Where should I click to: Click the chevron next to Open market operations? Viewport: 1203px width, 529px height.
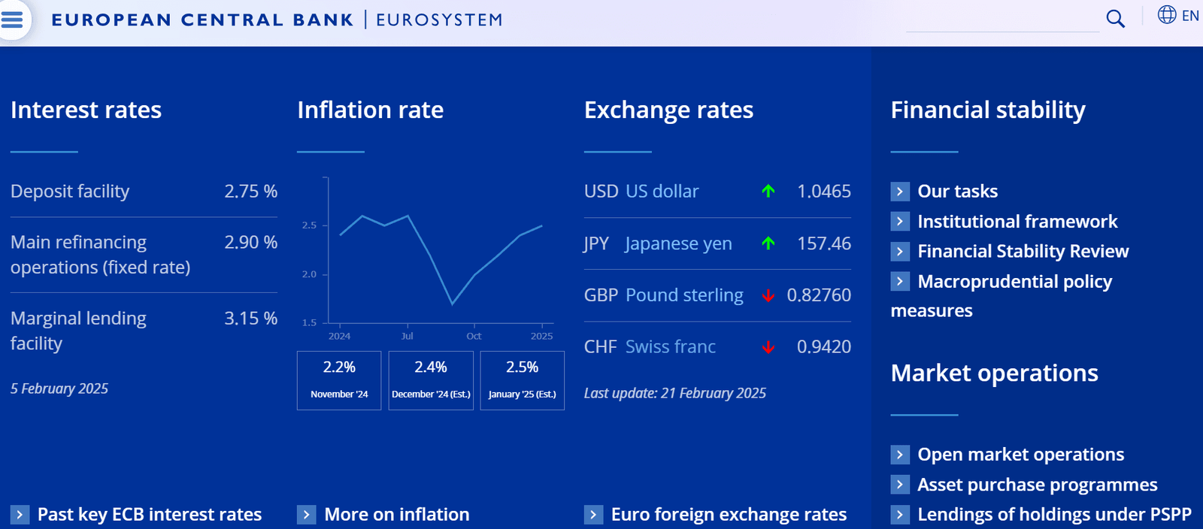click(900, 455)
